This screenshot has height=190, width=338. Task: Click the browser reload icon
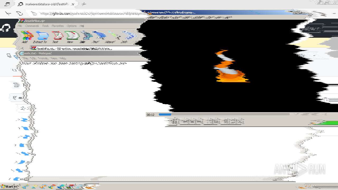click(20, 13)
